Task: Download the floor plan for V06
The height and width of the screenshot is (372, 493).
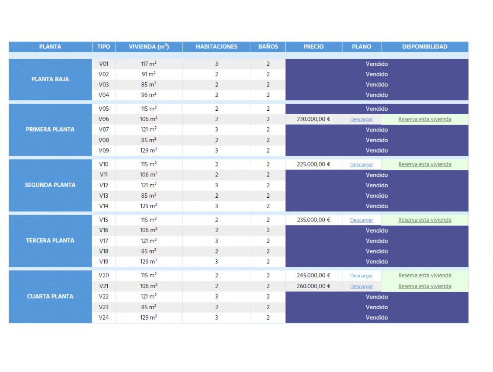Action: coord(362,119)
